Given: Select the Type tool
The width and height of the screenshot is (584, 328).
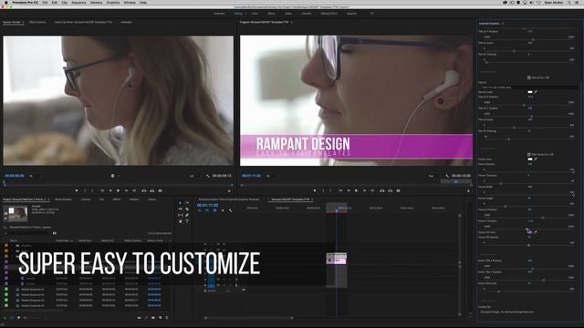Looking at the screenshot, I should pyautogui.click(x=187, y=221).
